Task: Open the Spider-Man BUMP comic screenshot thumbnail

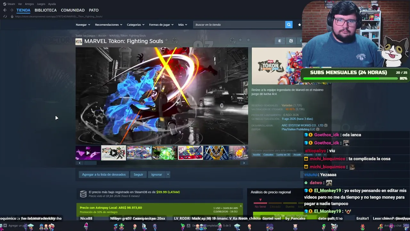Action: (x=191, y=153)
